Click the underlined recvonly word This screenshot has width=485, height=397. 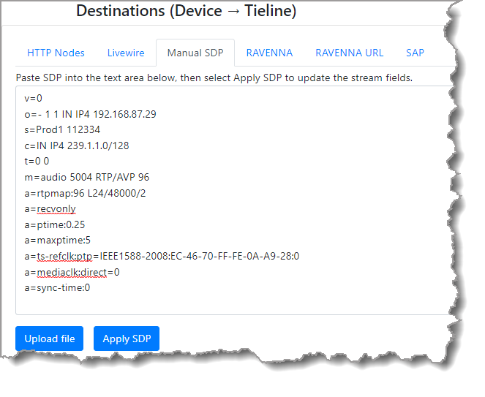pyautogui.click(x=56, y=209)
